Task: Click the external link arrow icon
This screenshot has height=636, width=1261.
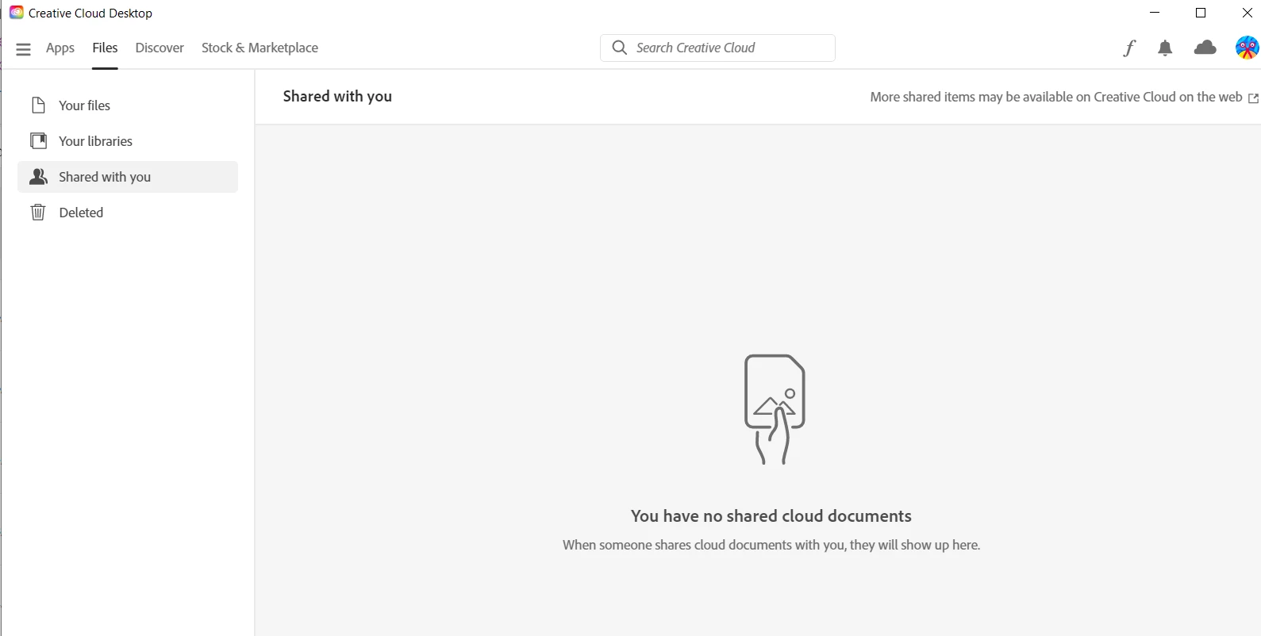Action: point(1253,98)
